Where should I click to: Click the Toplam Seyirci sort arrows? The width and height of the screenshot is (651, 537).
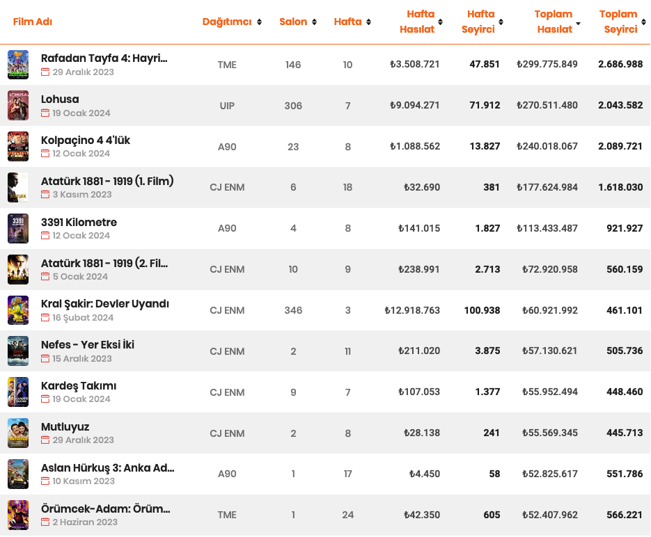point(643,22)
